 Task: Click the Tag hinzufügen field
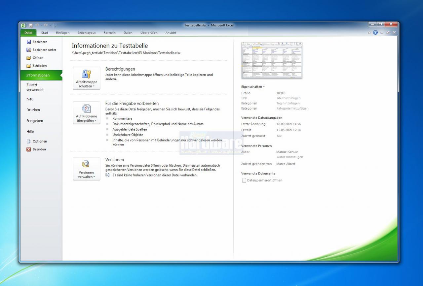[288, 103]
